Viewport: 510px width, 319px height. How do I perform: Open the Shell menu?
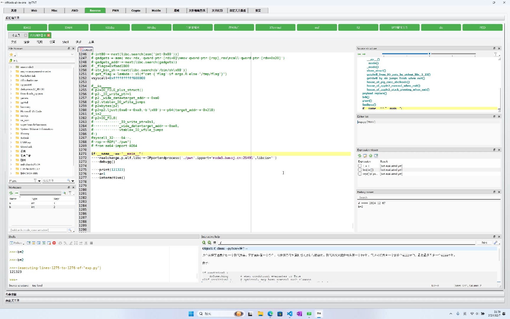pyautogui.click(x=66, y=42)
